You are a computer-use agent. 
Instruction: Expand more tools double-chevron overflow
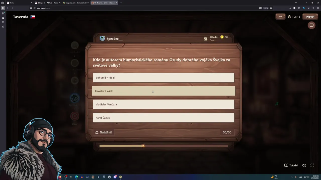[313, 8]
